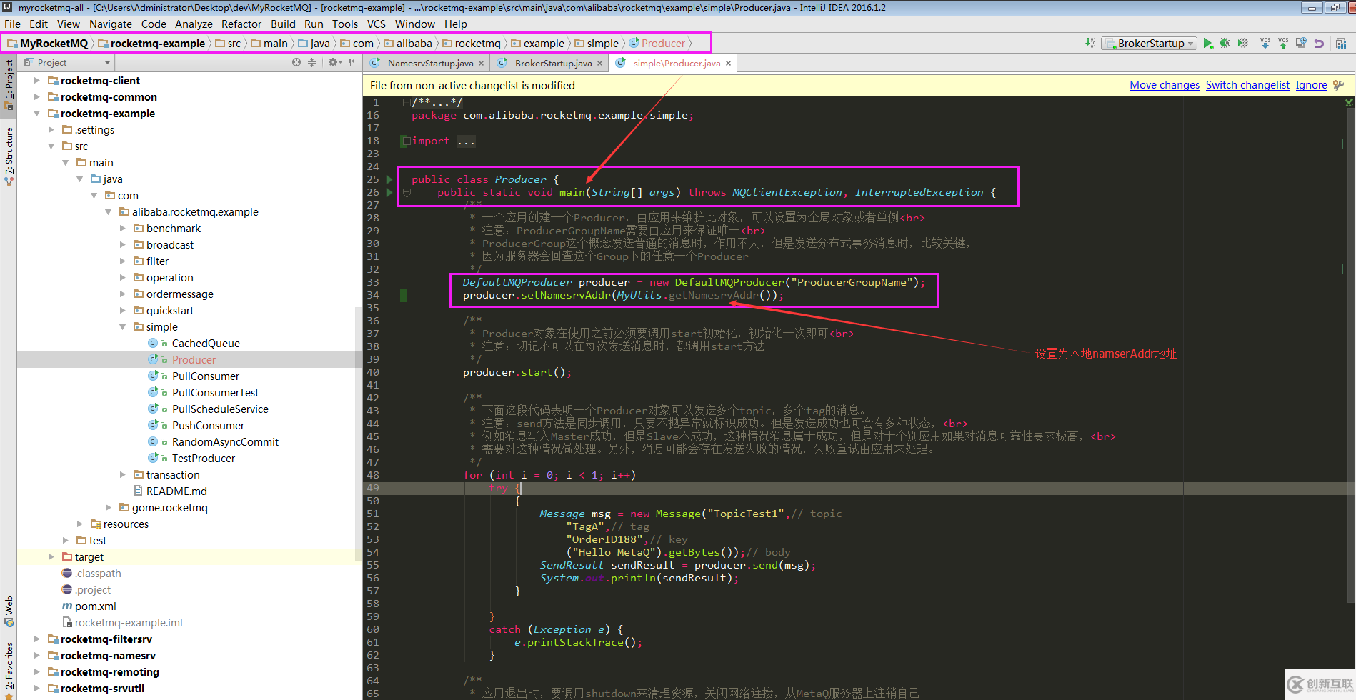This screenshot has width=1356, height=700.
Task: Open Project Structure icon in toolbar
Action: pyautogui.click(x=1341, y=44)
